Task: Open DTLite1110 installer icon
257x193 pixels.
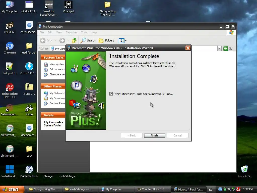Action: point(29,68)
